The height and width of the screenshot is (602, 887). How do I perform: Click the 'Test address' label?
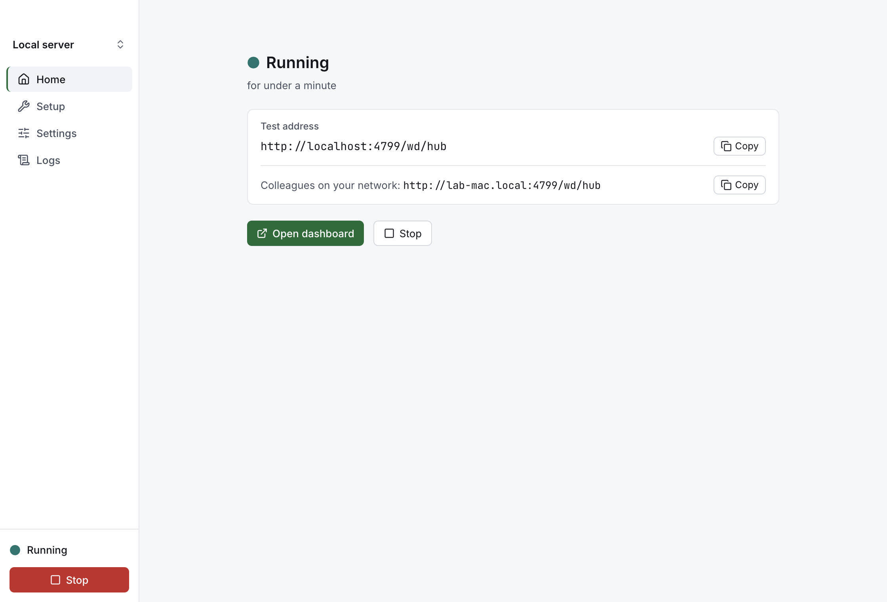pos(289,126)
